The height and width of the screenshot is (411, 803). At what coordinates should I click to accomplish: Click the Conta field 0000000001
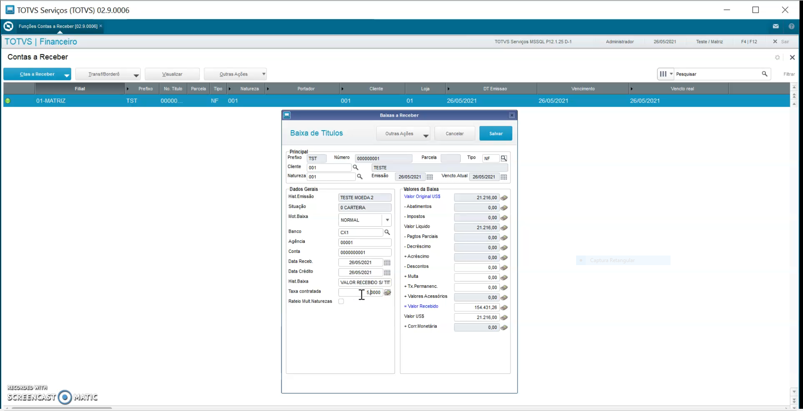pos(365,252)
